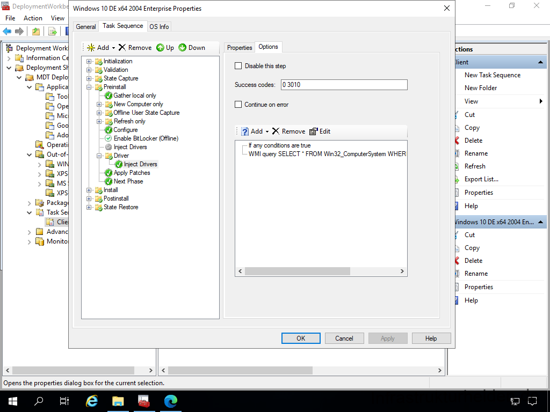This screenshot has width=550, height=412.
Task: Click Export List in Actions pane
Action: point(481,179)
